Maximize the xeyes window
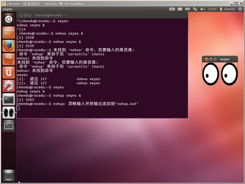The height and width of the screenshot is (184, 245). [215, 59]
